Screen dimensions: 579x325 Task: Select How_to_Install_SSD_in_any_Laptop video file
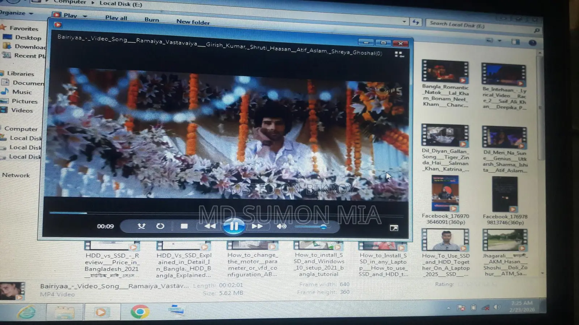(383, 260)
